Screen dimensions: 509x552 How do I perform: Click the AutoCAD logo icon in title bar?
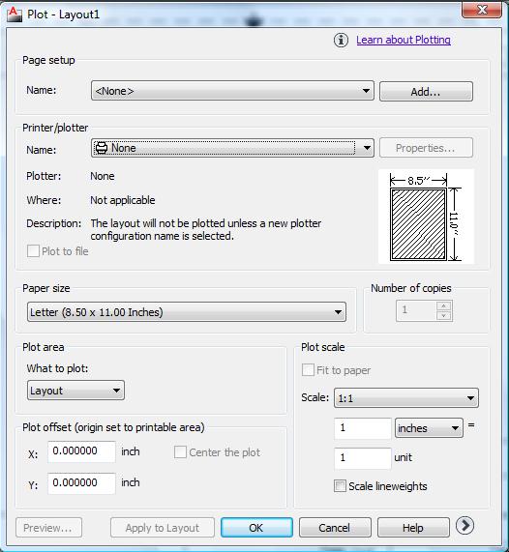15,15
